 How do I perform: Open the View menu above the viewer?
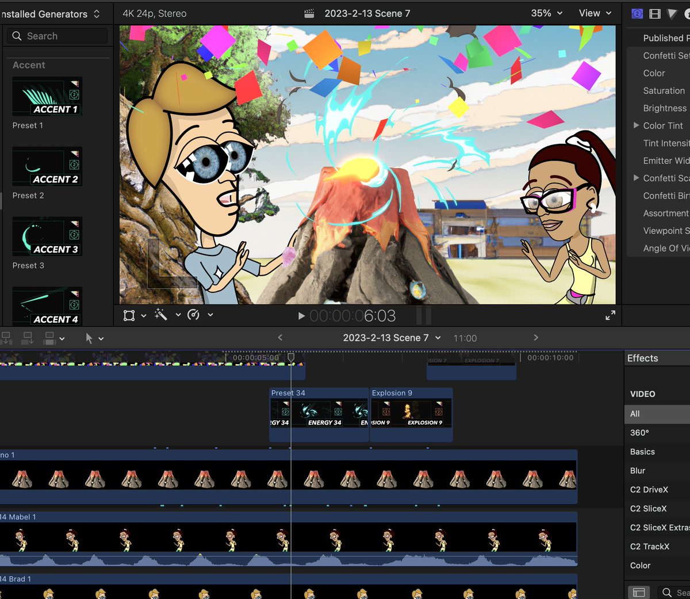595,13
